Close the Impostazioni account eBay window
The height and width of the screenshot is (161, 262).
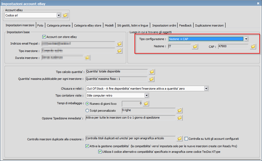[258, 3]
